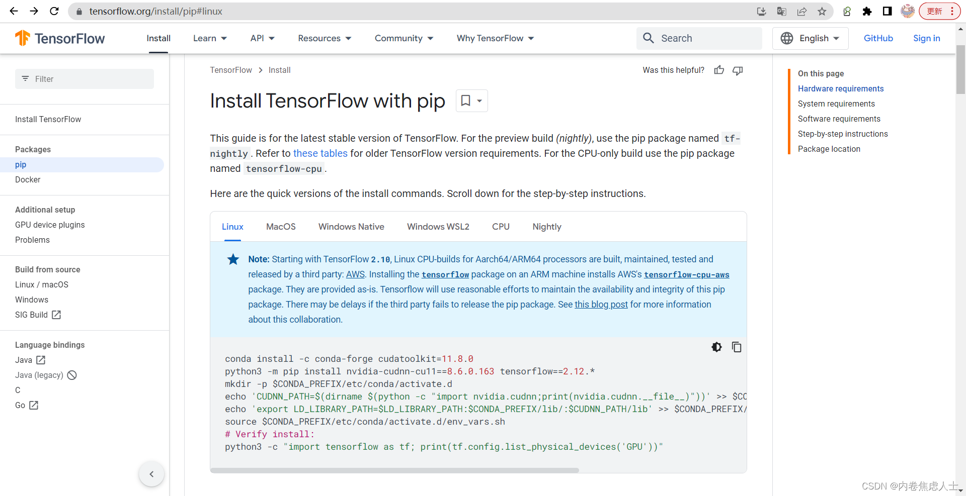Select the Nightly install tab
Image resolution: width=966 pixels, height=496 pixels.
tap(546, 227)
